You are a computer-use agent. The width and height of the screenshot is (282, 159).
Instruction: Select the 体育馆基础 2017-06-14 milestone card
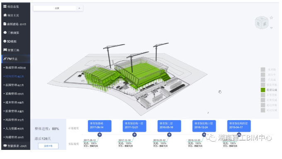(100, 126)
